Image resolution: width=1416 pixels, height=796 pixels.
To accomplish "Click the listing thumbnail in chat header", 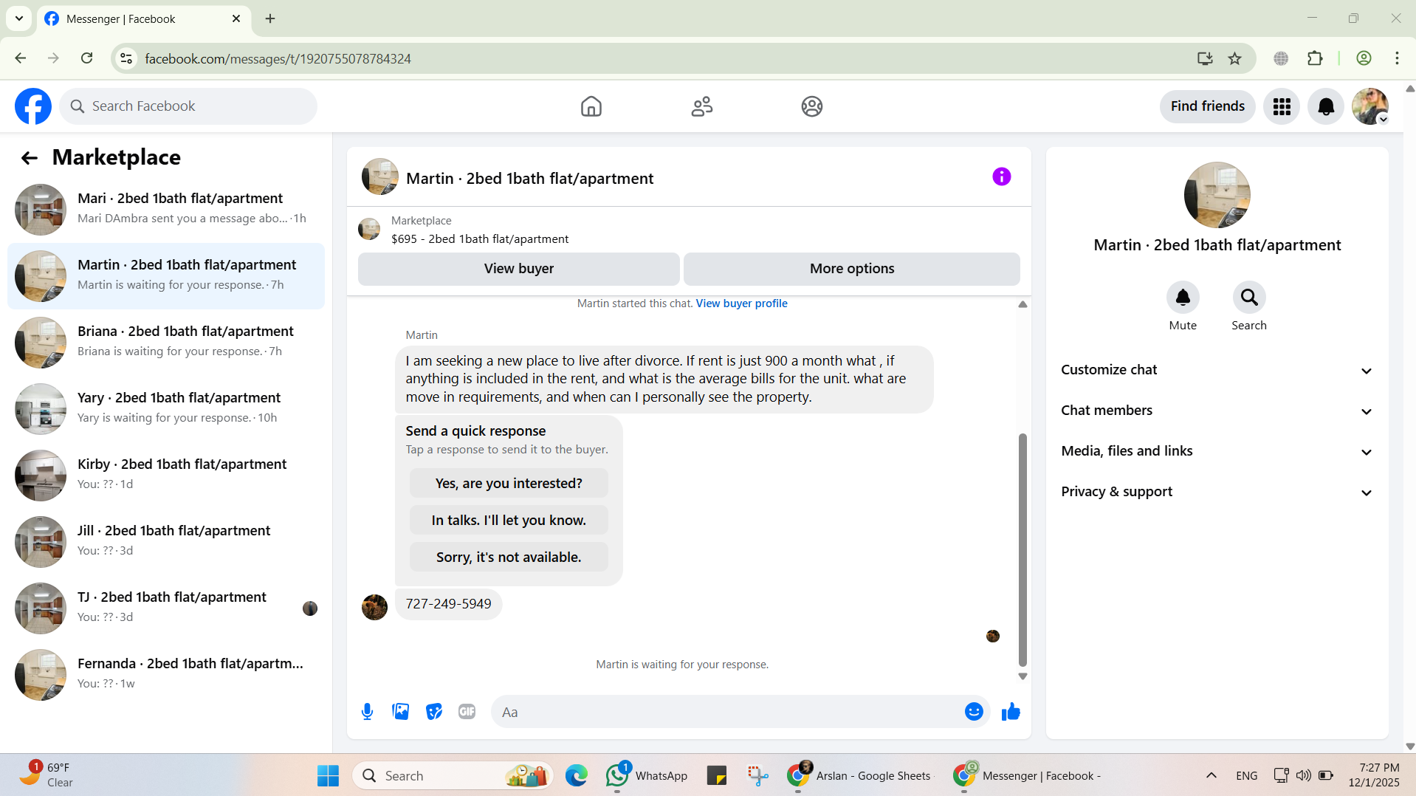I will click(380, 176).
